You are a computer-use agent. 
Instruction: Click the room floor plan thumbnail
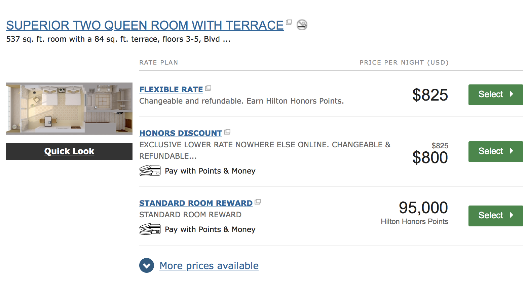coord(69,109)
